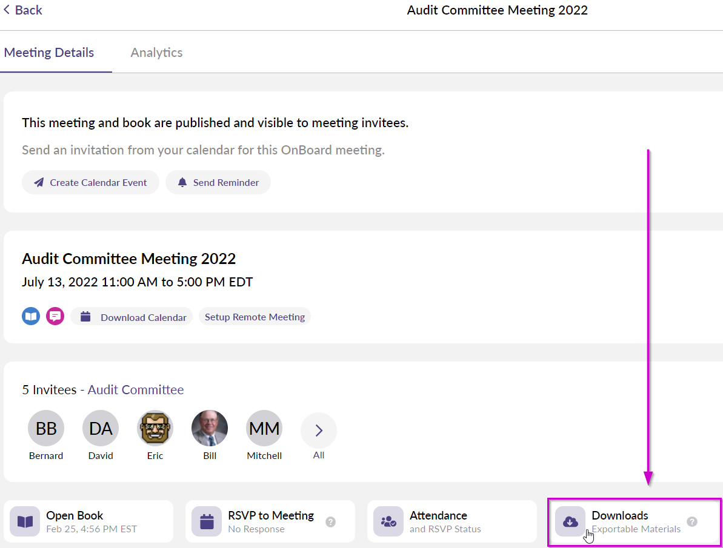Click help icon beside Downloads
Viewport: 723px width, 548px height.
[692, 521]
